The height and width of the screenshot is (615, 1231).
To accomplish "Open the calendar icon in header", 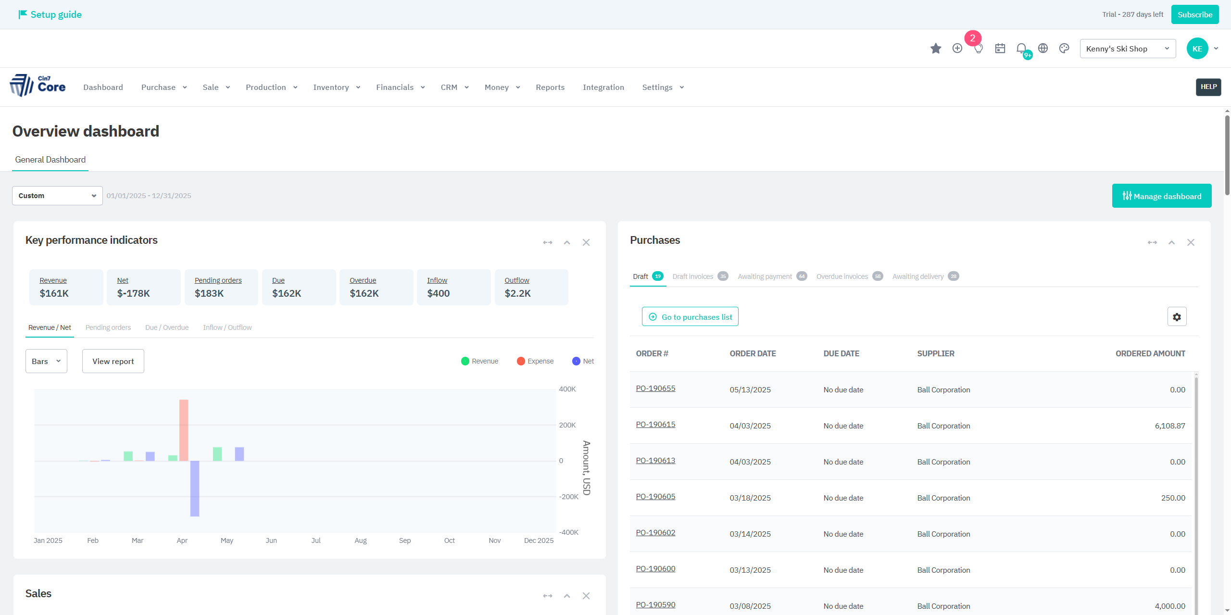I will click(x=1000, y=49).
